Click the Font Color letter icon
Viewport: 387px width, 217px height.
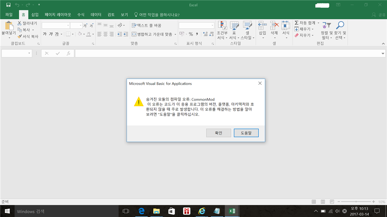(x=88, y=34)
